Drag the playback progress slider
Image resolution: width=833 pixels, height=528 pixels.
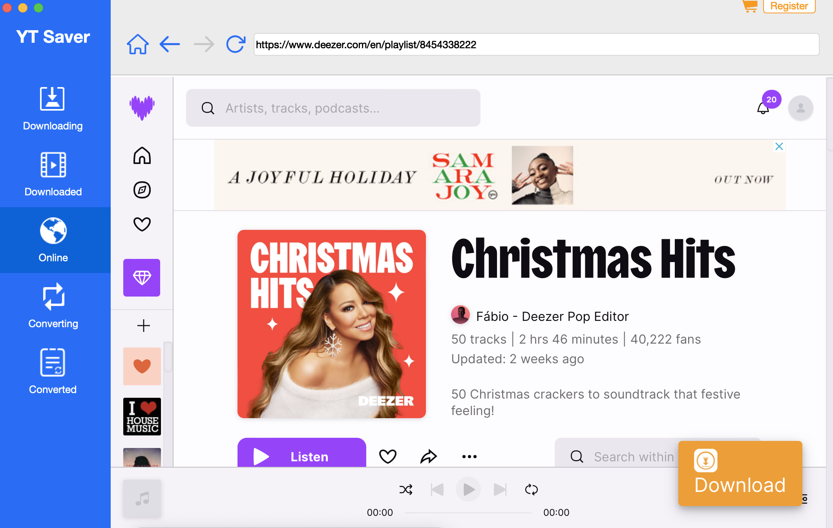point(468,512)
